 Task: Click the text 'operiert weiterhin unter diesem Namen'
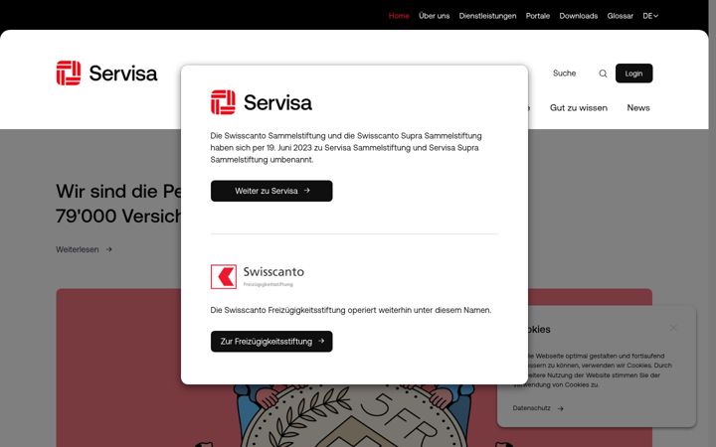[420, 310]
